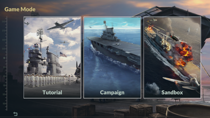Open the Tutorial game mode
The width and height of the screenshot is (210, 118).
[x=52, y=57]
